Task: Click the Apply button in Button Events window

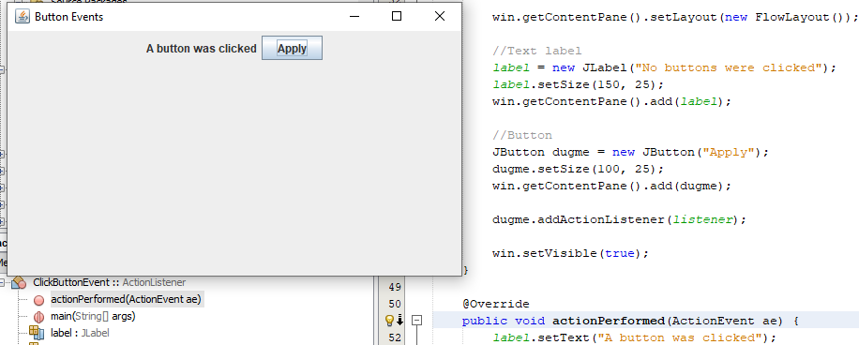Action: 292,48
